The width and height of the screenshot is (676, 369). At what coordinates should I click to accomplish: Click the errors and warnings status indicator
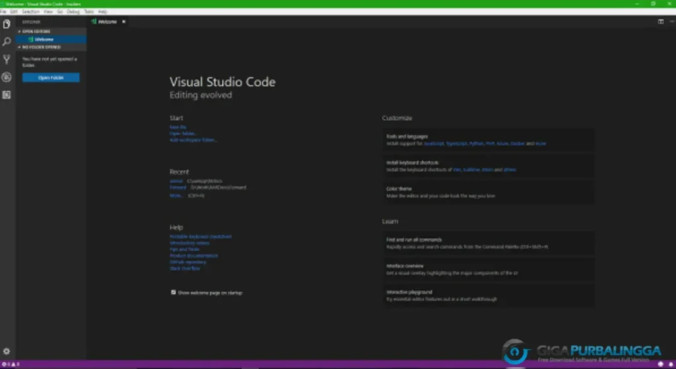pyautogui.click(x=11, y=364)
